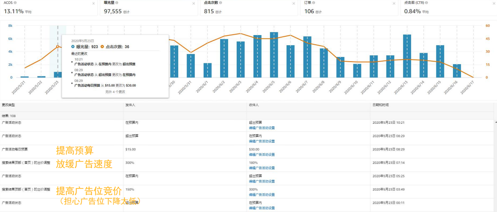Click the 106 订单 total value
The image size is (497, 212).
[309, 11]
